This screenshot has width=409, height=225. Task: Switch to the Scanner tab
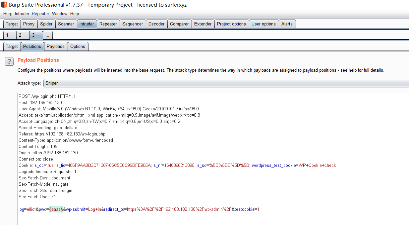click(x=66, y=24)
